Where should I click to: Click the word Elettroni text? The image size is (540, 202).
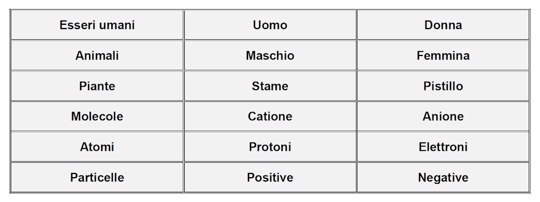click(x=443, y=147)
